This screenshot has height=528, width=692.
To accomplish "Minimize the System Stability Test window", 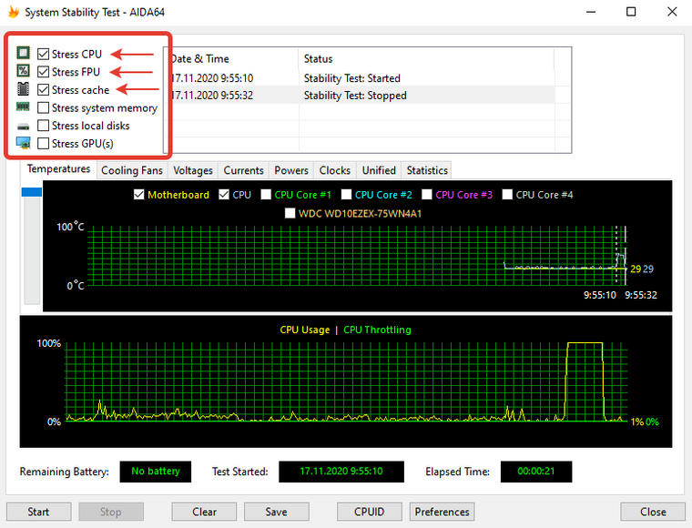I will 591,12.
